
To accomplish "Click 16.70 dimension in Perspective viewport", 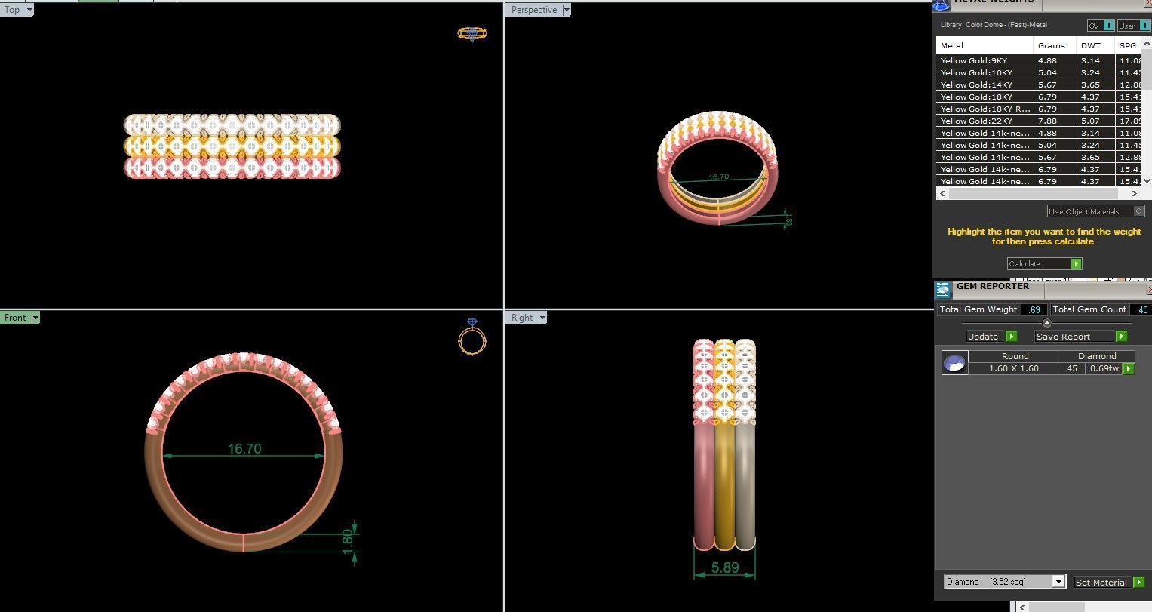I will (718, 177).
